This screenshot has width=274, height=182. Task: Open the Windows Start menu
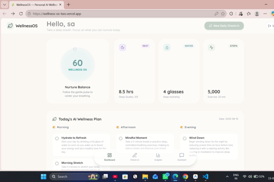[44, 177]
